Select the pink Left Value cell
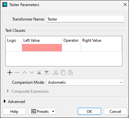Image resolution: width=129 pixels, height=118 pixels. click(42, 48)
